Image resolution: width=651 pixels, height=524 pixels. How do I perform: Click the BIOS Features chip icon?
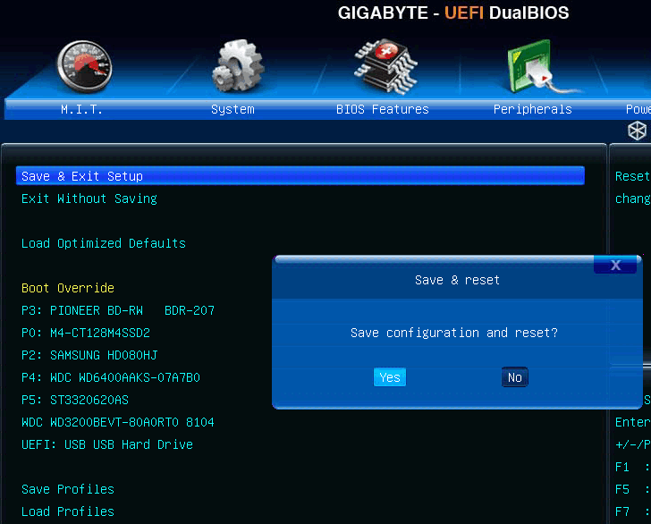[386, 66]
